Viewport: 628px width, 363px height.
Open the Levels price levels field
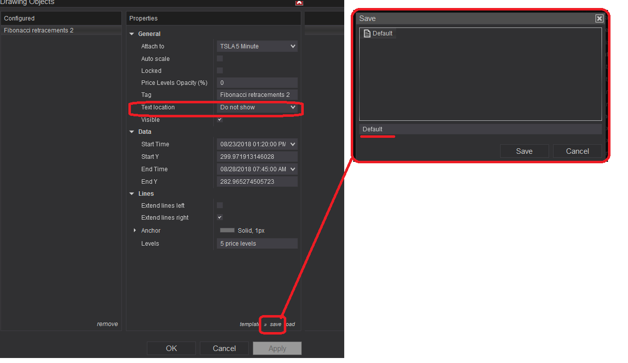click(x=257, y=244)
